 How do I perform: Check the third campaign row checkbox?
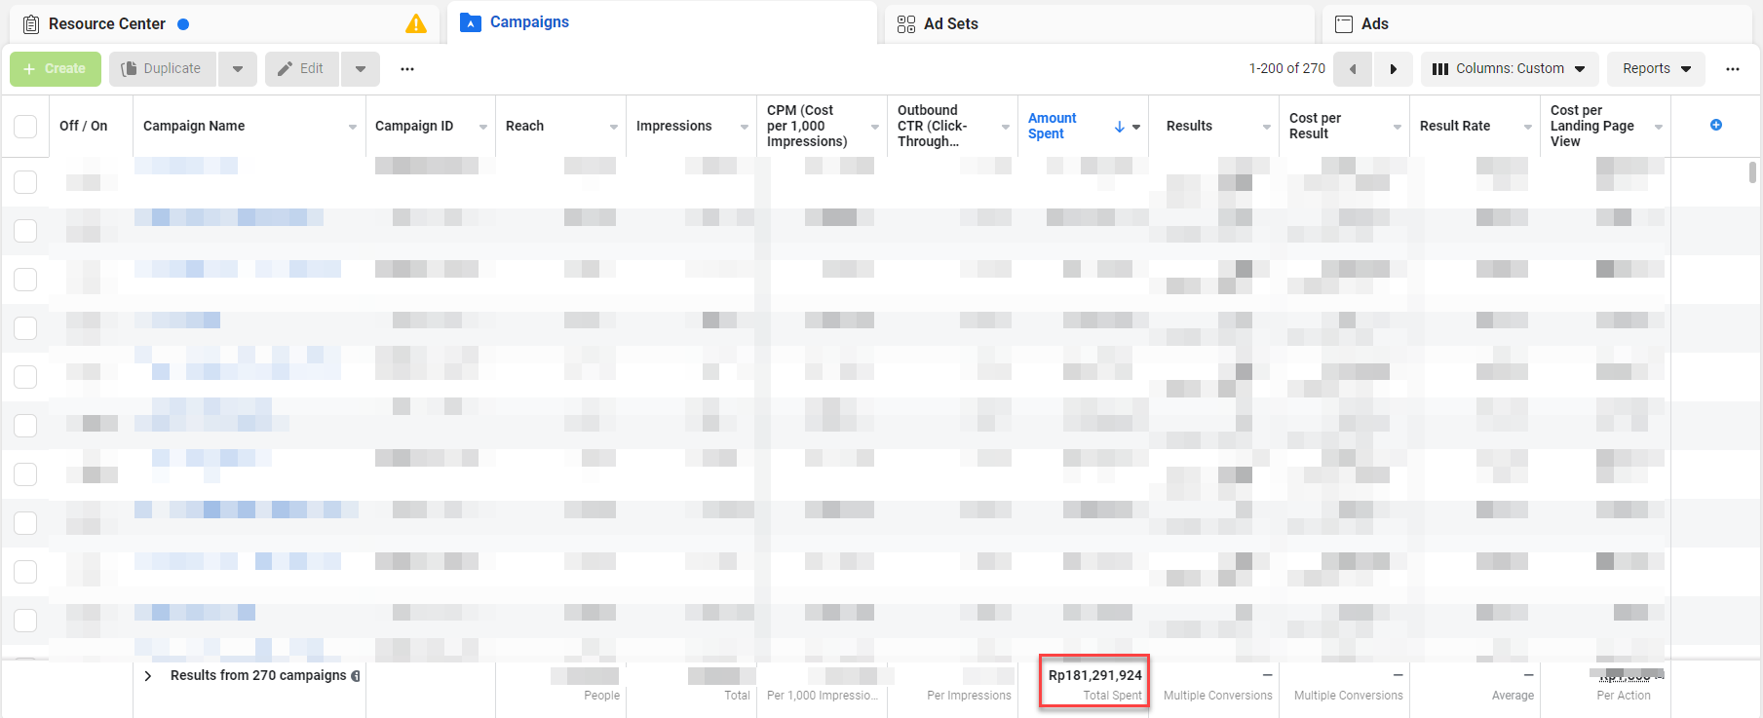(x=25, y=280)
